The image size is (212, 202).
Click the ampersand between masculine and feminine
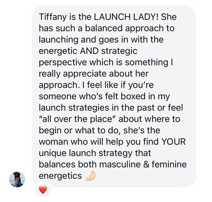(x=146, y=164)
